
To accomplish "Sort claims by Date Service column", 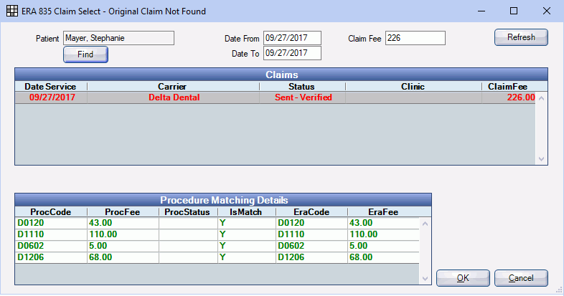I will (51, 87).
